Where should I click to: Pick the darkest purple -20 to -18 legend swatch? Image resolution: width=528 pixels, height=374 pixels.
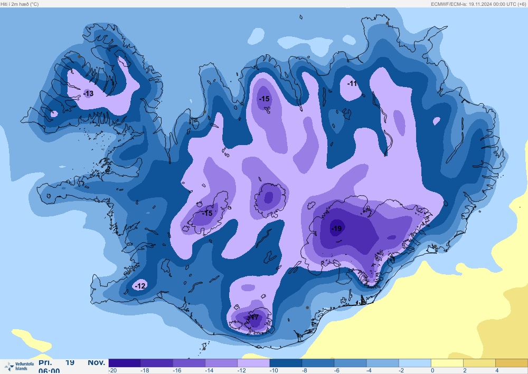click(x=125, y=363)
